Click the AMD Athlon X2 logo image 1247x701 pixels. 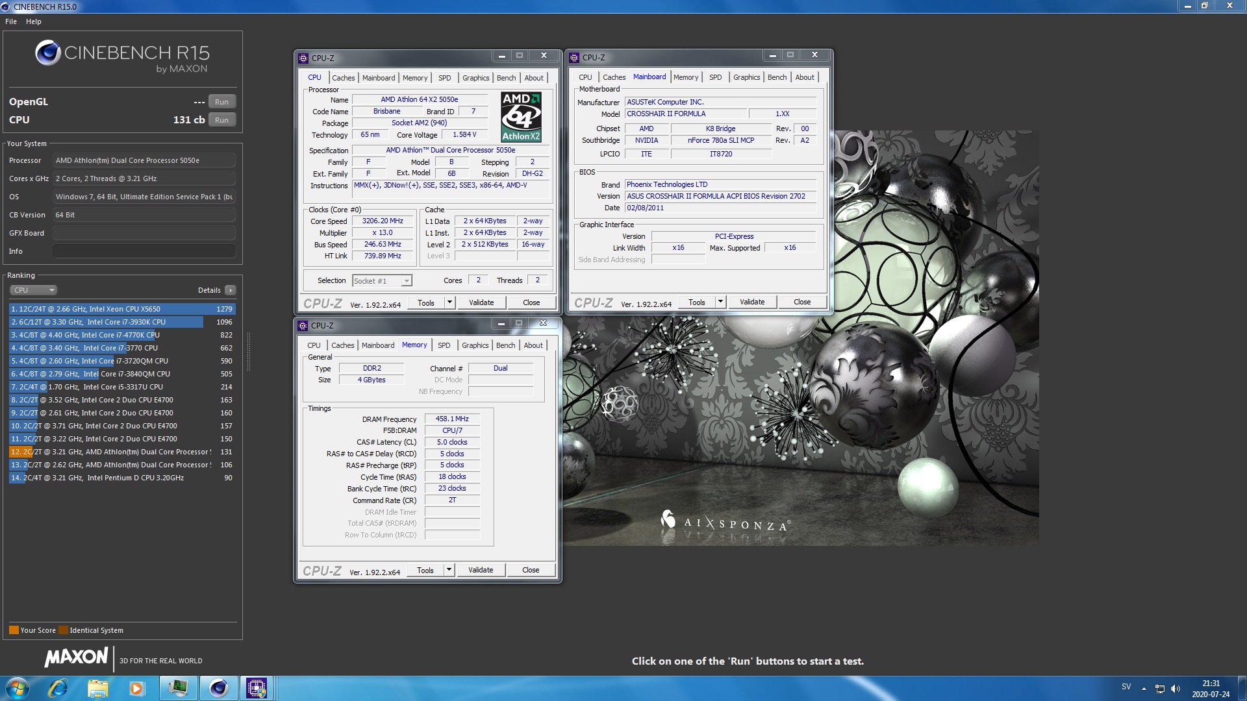(521, 117)
